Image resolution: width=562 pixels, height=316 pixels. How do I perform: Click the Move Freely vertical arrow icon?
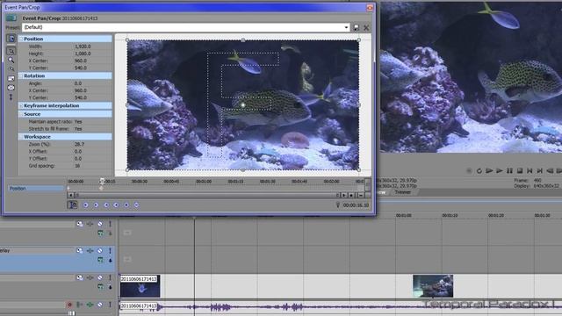tap(11, 97)
